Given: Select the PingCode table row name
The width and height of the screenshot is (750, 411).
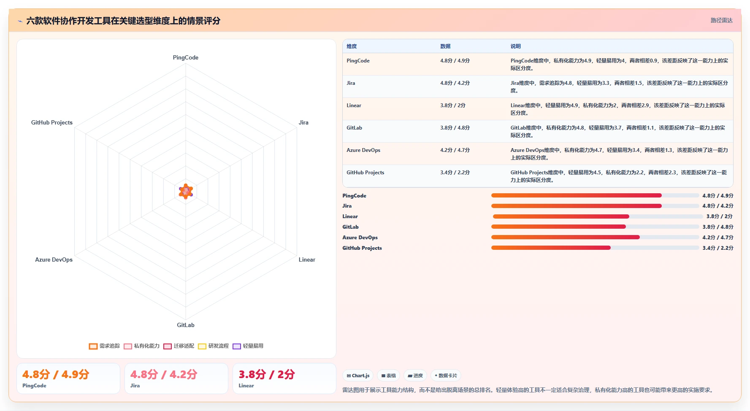Looking at the screenshot, I should click(x=358, y=61).
